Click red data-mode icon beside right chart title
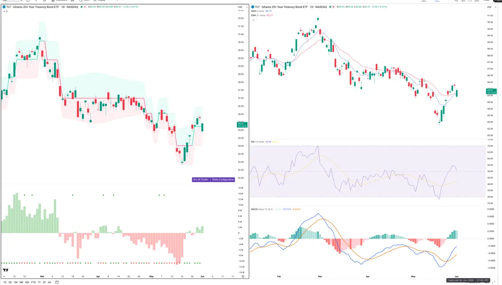This screenshot has width=502, height=285. [x=333, y=7]
